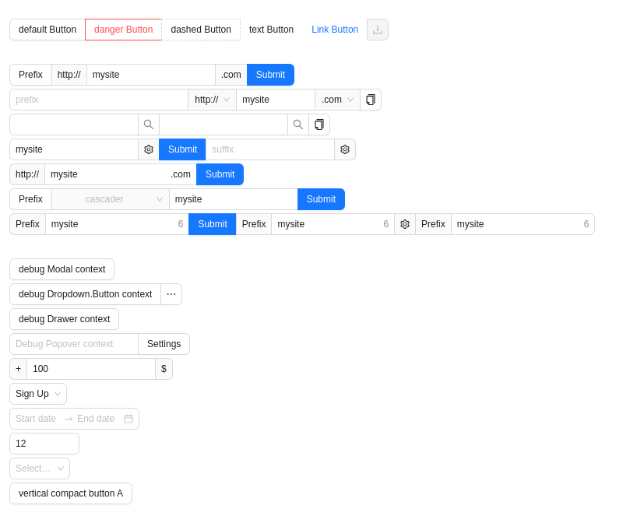Click the first search magnifier icon
The height and width of the screenshot is (523, 623).
click(x=149, y=125)
